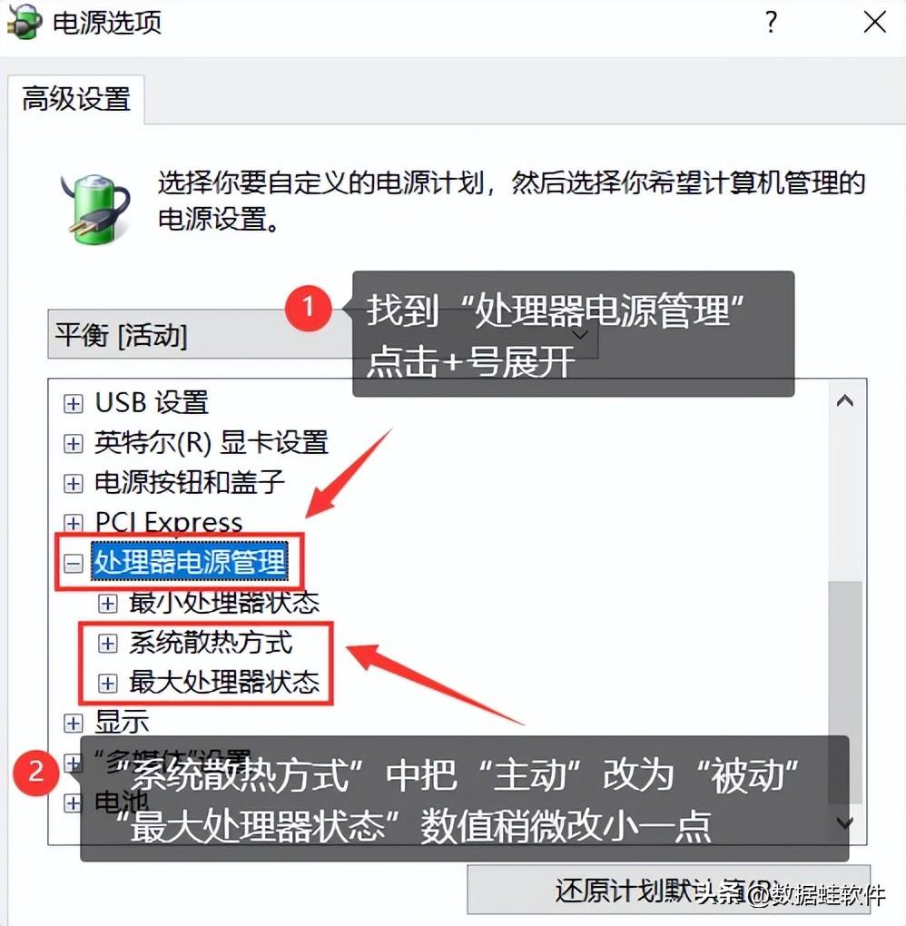Click the Power Options title bar icon
Viewport: 906px width, 926px height.
[x=25, y=22]
